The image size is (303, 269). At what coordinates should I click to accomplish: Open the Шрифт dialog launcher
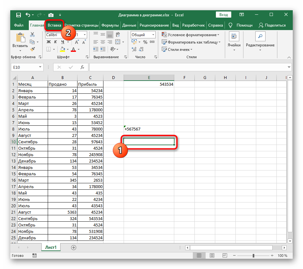pyautogui.click(x=87, y=57)
